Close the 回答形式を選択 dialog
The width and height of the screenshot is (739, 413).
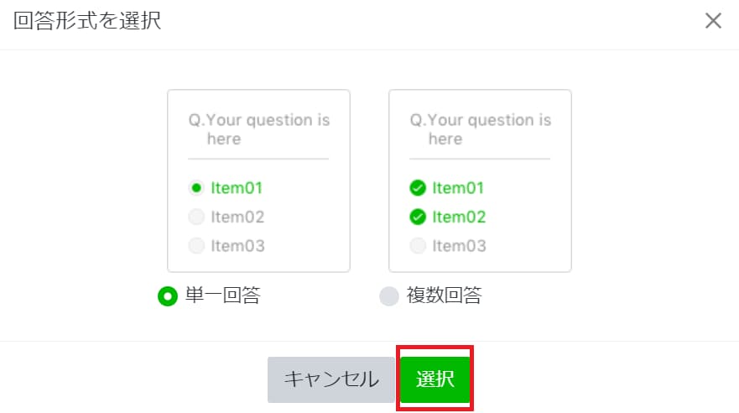[x=713, y=21]
